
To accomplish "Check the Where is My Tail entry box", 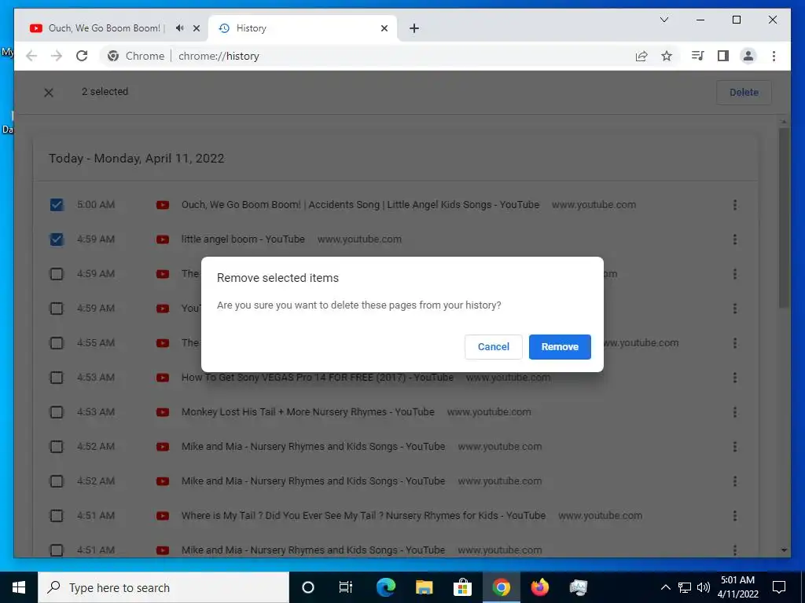I will coord(57,515).
